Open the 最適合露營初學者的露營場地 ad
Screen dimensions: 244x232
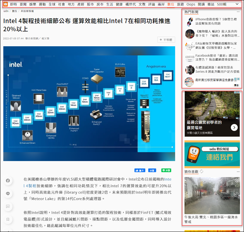tap(212, 114)
